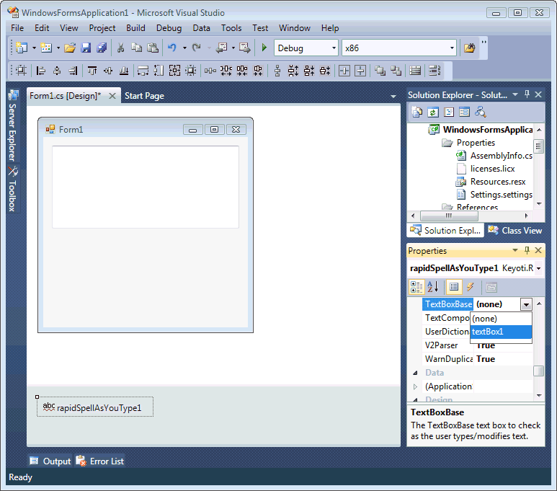Select Settings.settings in Solution Explorer

pyautogui.click(x=502, y=195)
